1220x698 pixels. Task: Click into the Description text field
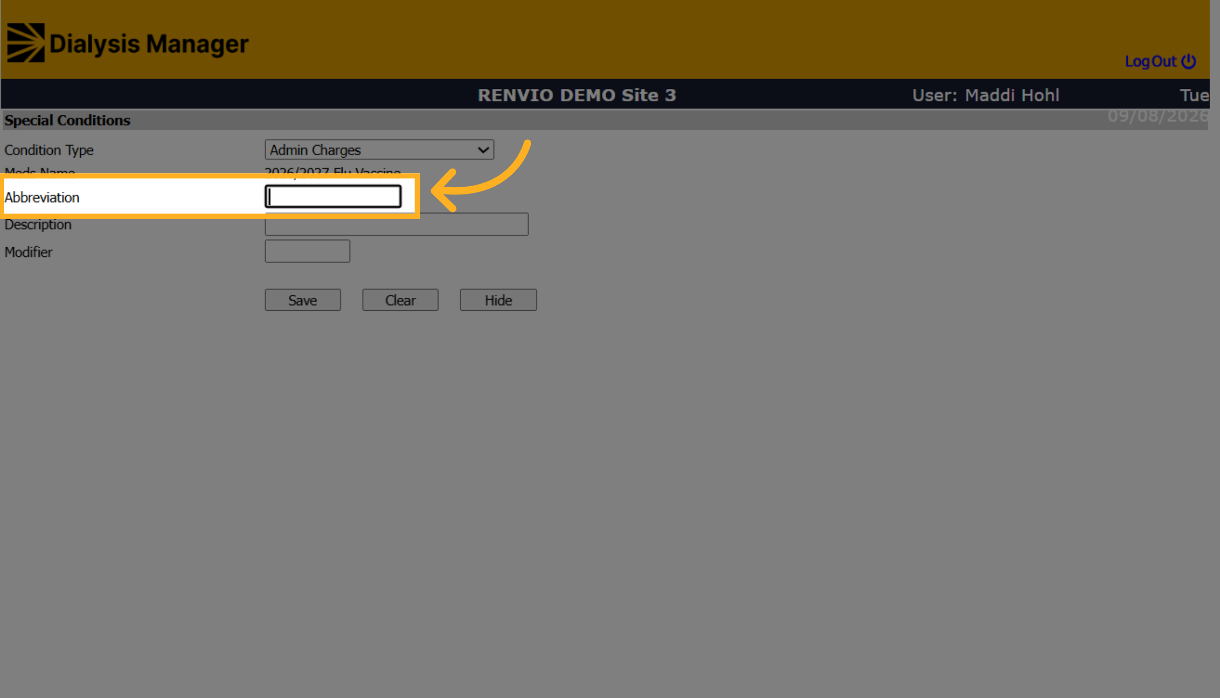click(396, 224)
